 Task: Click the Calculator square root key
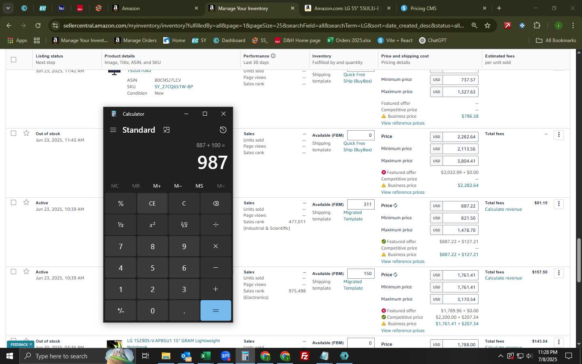click(x=184, y=225)
